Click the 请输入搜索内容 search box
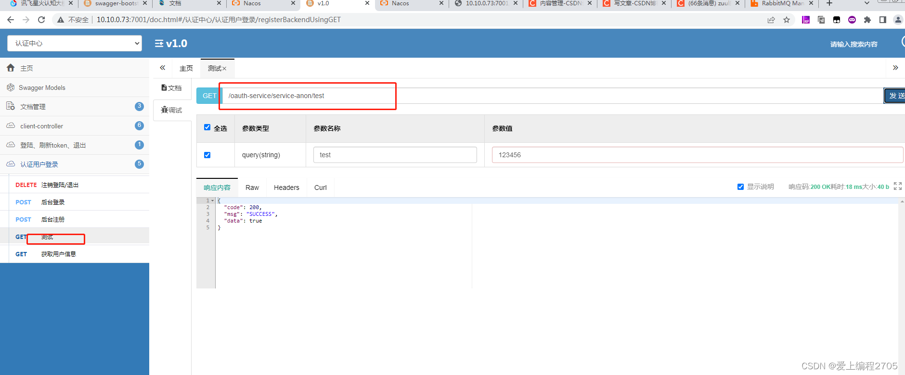The width and height of the screenshot is (905, 375). 853,44
